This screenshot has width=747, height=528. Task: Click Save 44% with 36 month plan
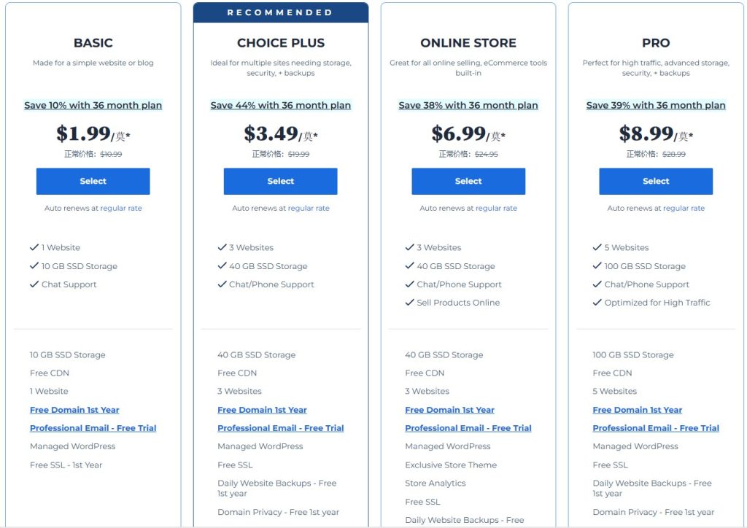coord(280,106)
